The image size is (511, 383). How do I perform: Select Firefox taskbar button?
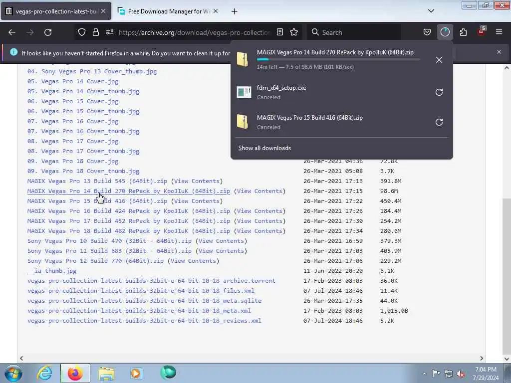(x=75, y=373)
